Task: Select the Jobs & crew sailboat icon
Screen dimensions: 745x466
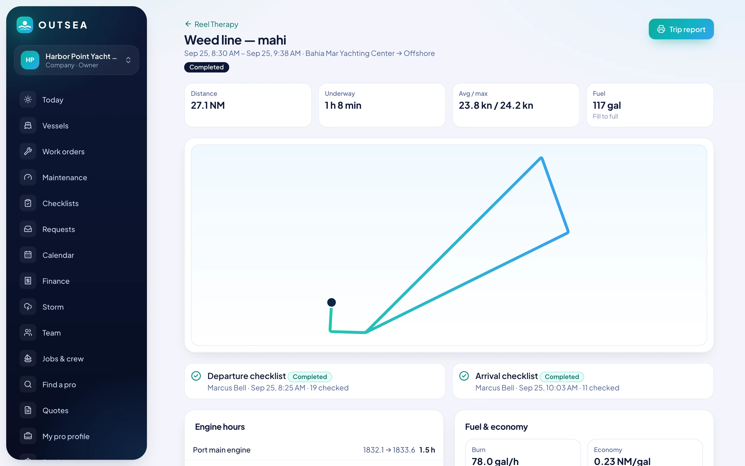Action: click(28, 359)
